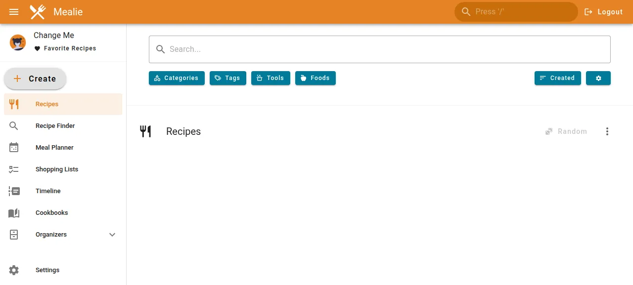Image resolution: width=633 pixels, height=285 pixels.
Task: Open search settings gear button
Action: [x=598, y=78]
